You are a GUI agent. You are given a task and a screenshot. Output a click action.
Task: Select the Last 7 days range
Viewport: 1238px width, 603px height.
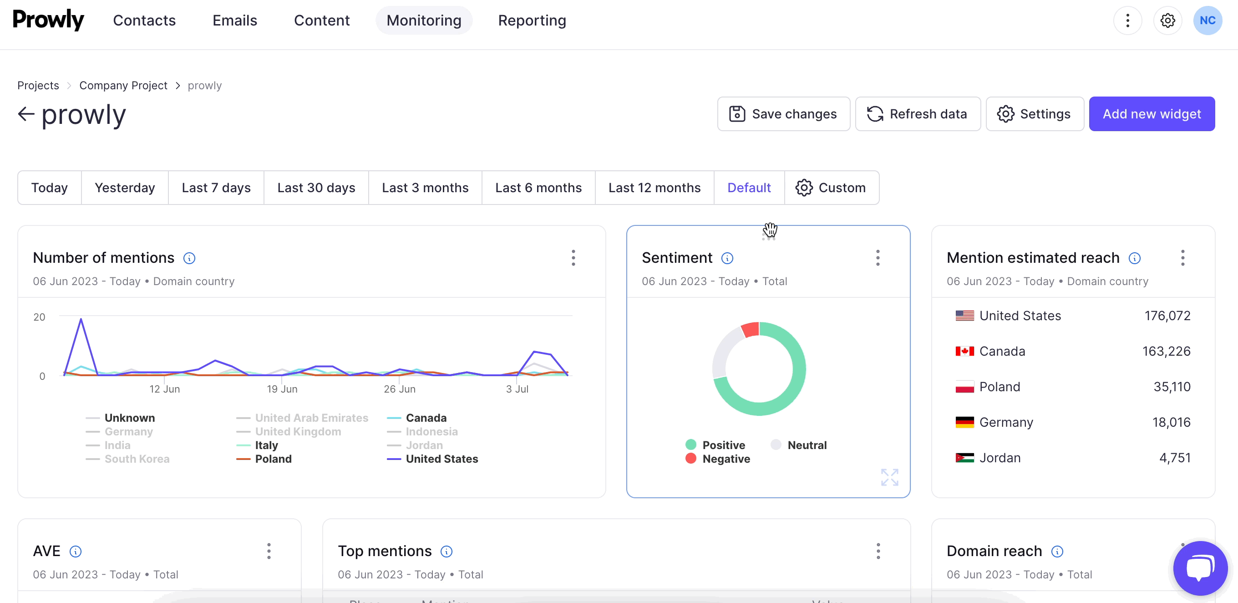216,188
